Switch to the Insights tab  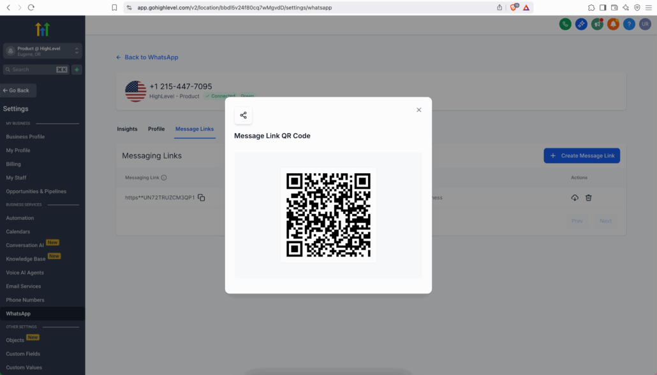[127, 129]
